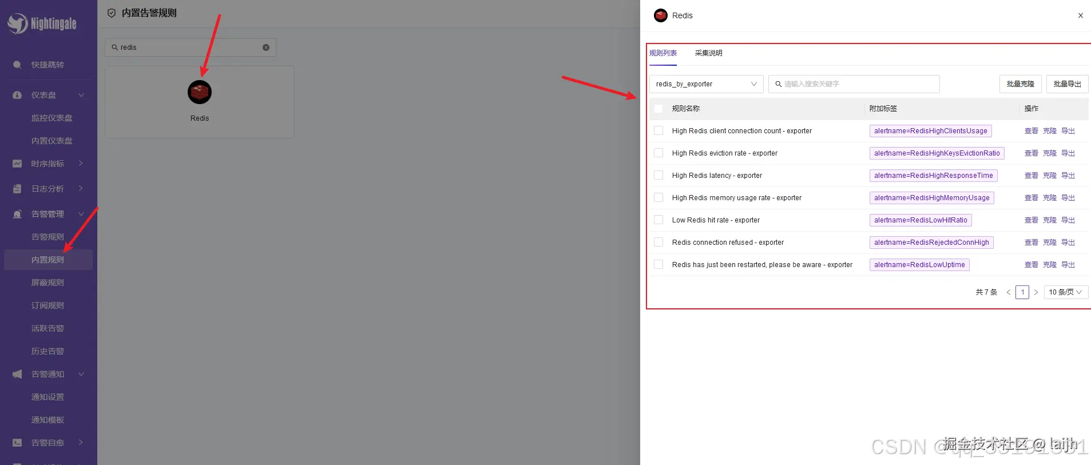1091x465 pixels.
Task: Click 查看 for Redis has just been restarted
Action: (x=1032, y=265)
